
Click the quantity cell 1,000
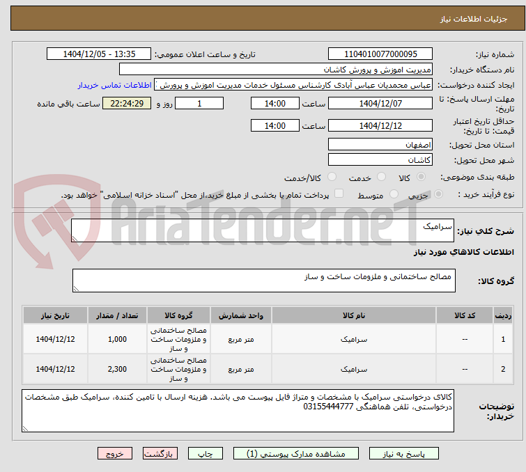[117, 339]
